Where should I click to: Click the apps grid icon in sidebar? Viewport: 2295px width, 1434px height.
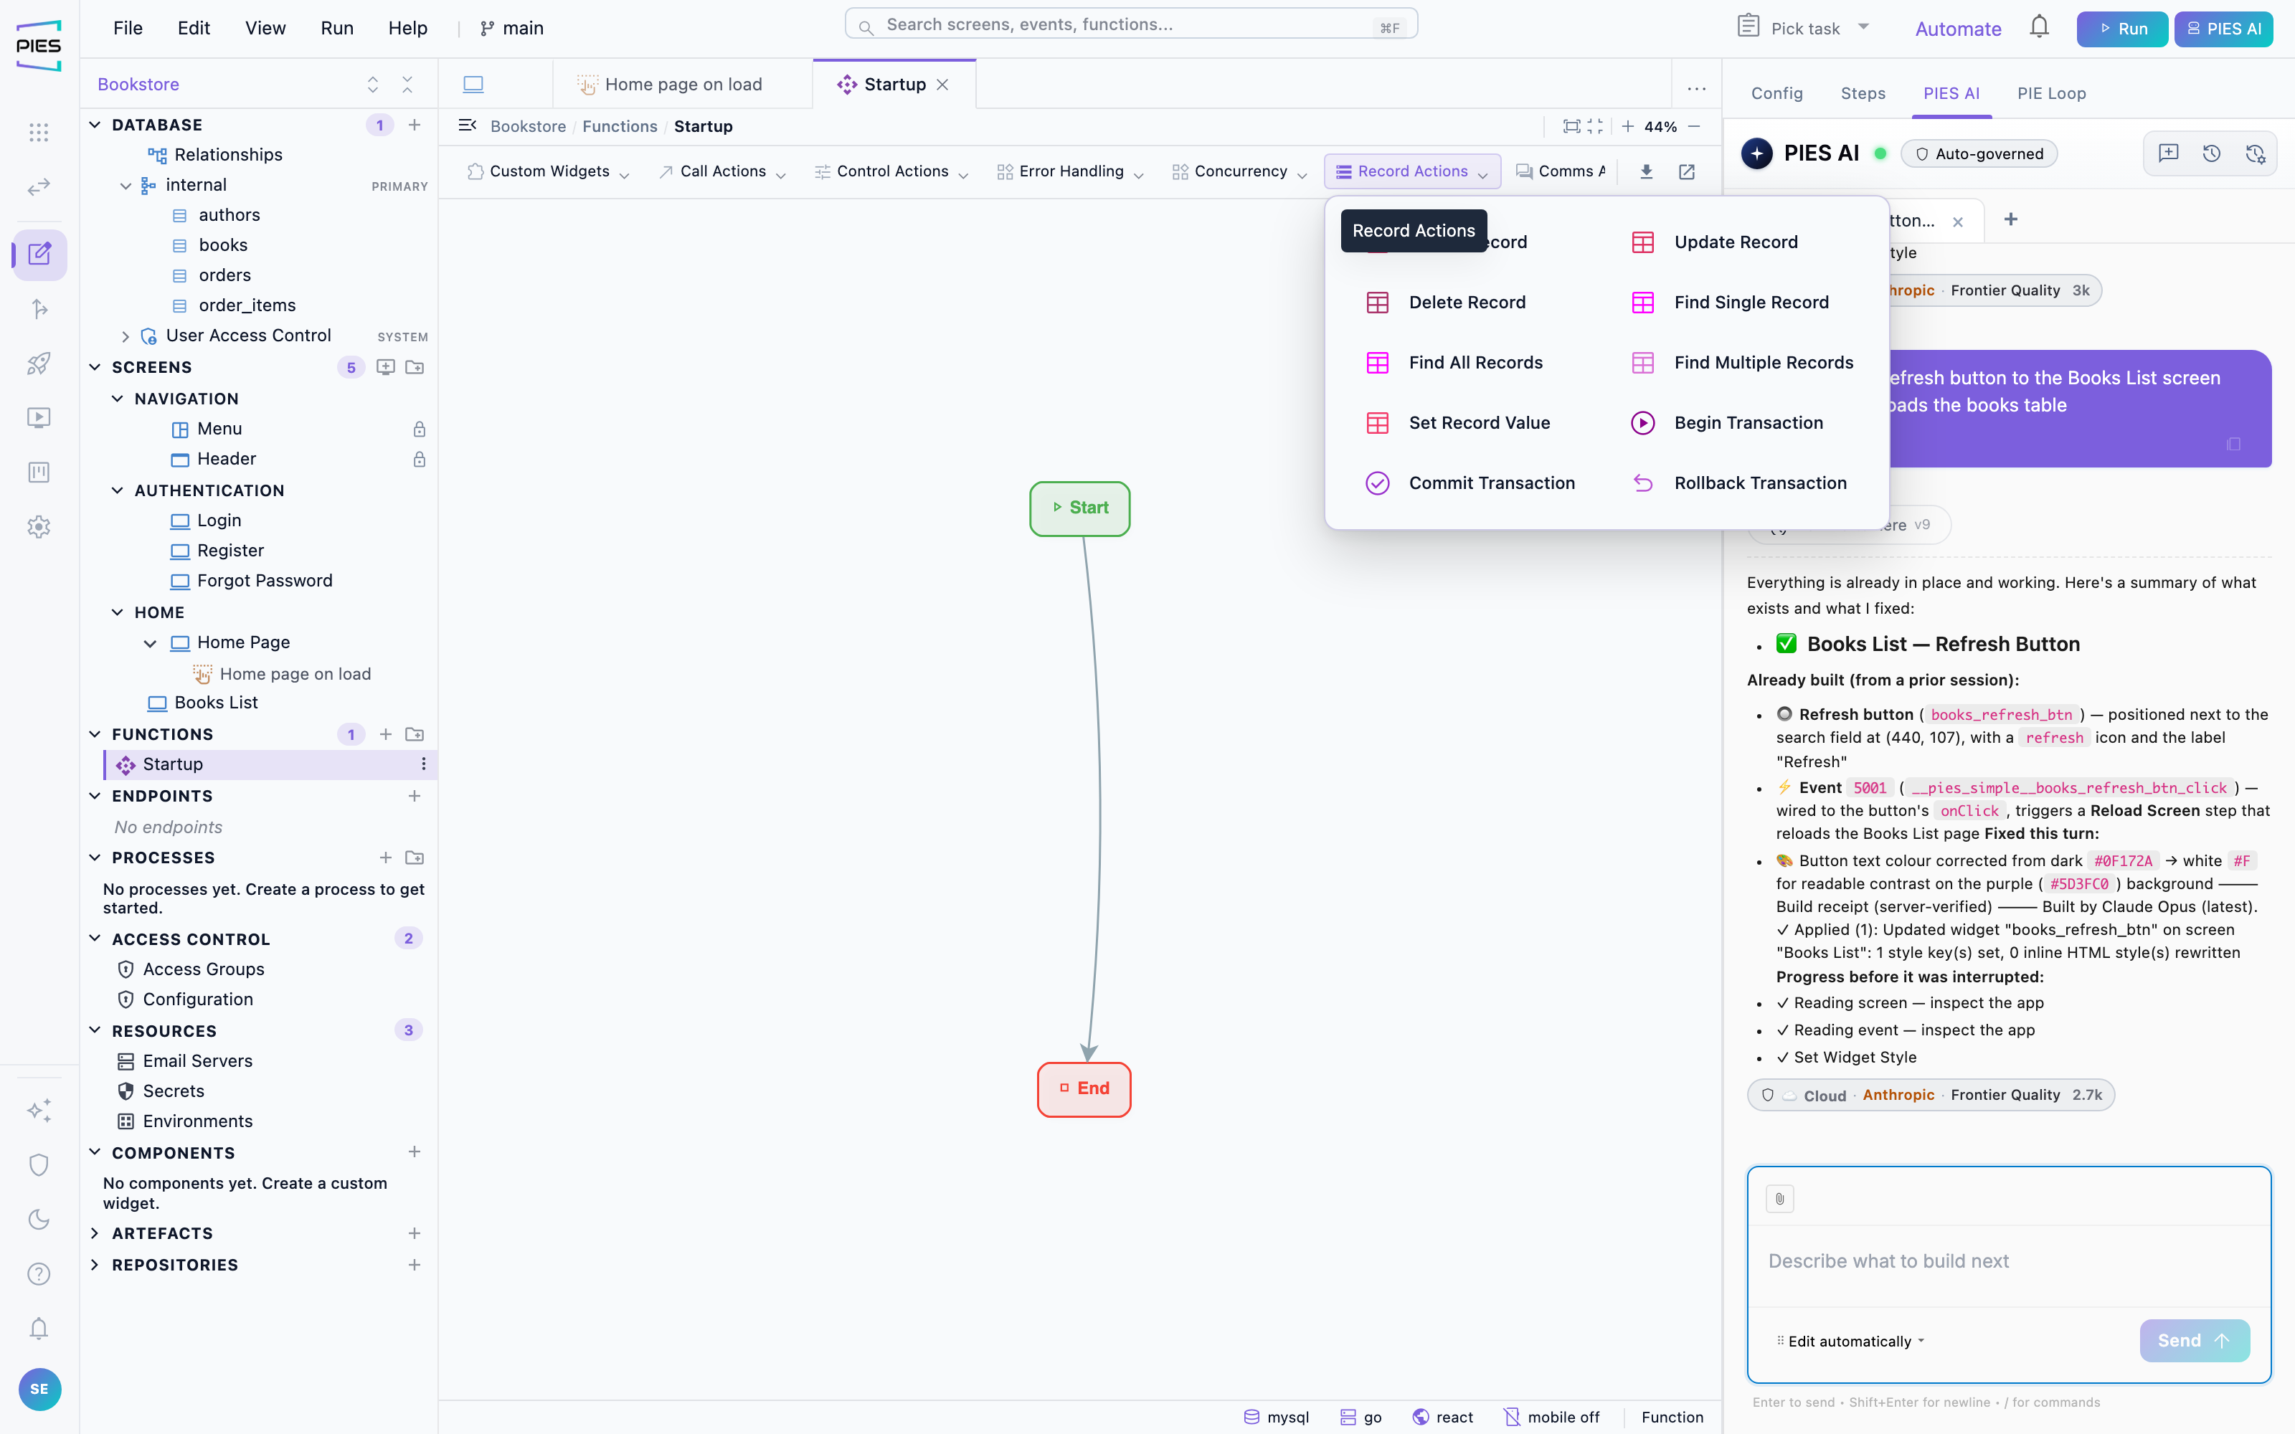click(x=39, y=132)
